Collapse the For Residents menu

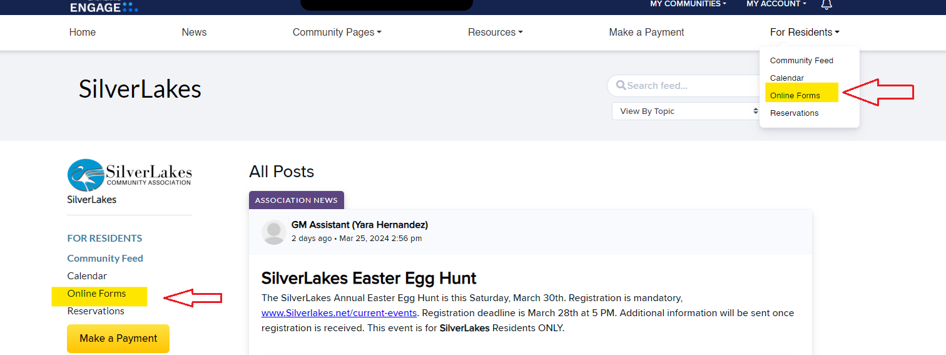tap(805, 33)
